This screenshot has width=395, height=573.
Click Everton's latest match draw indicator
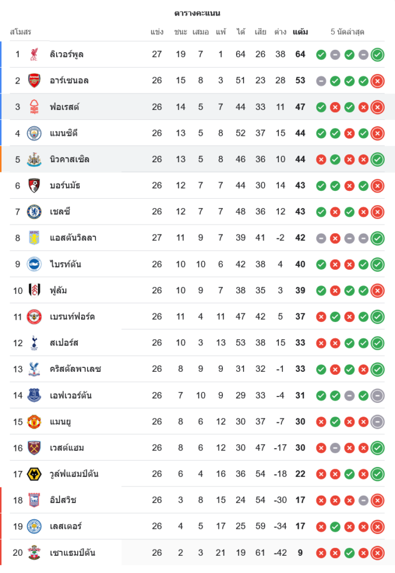(x=377, y=395)
